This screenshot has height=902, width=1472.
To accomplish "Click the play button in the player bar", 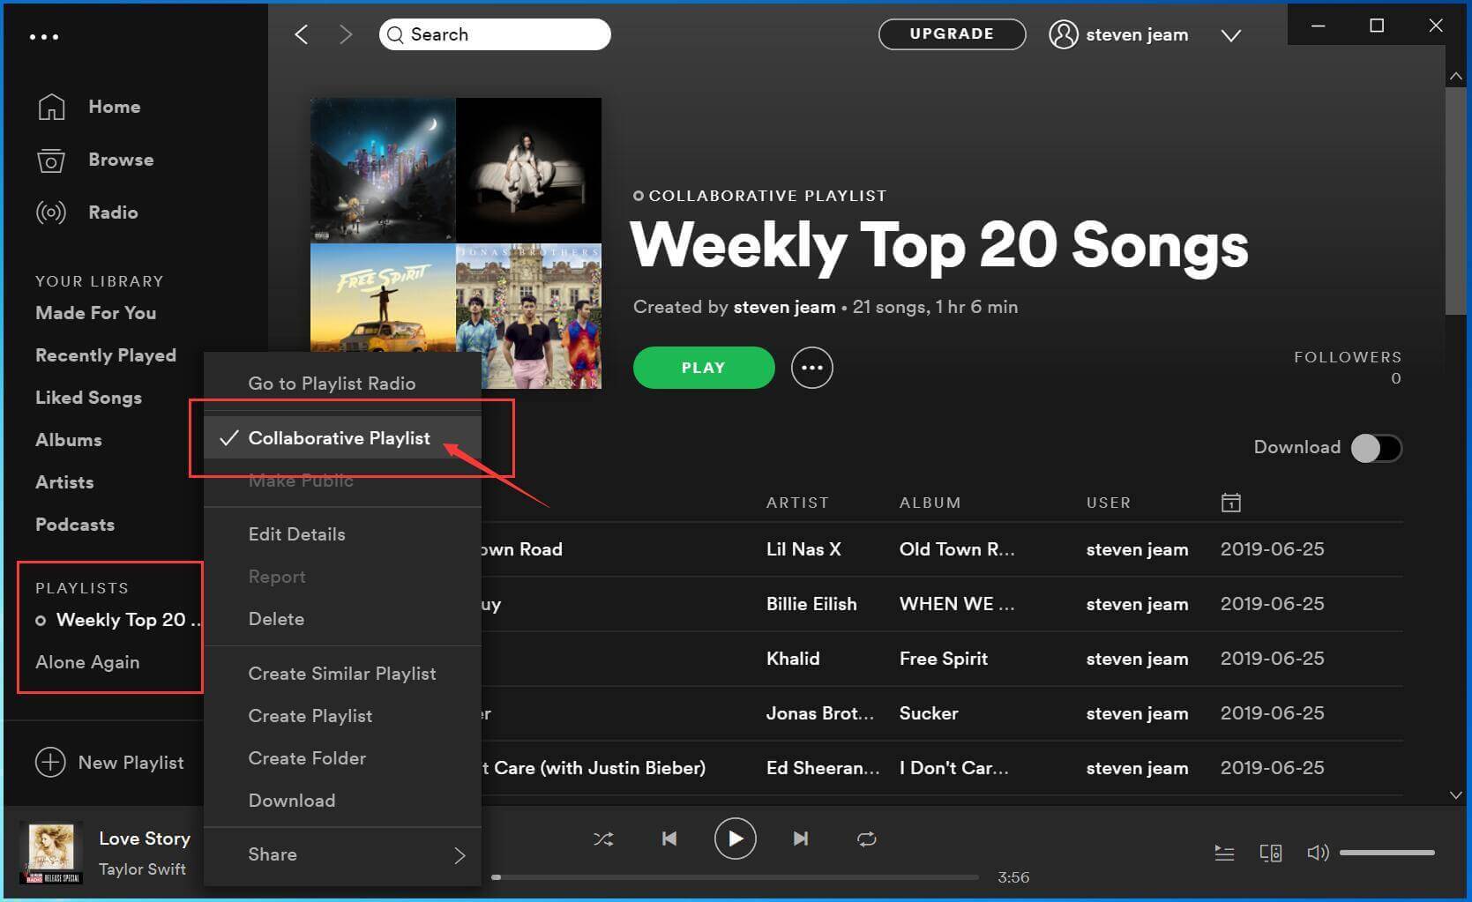I will tap(735, 839).
